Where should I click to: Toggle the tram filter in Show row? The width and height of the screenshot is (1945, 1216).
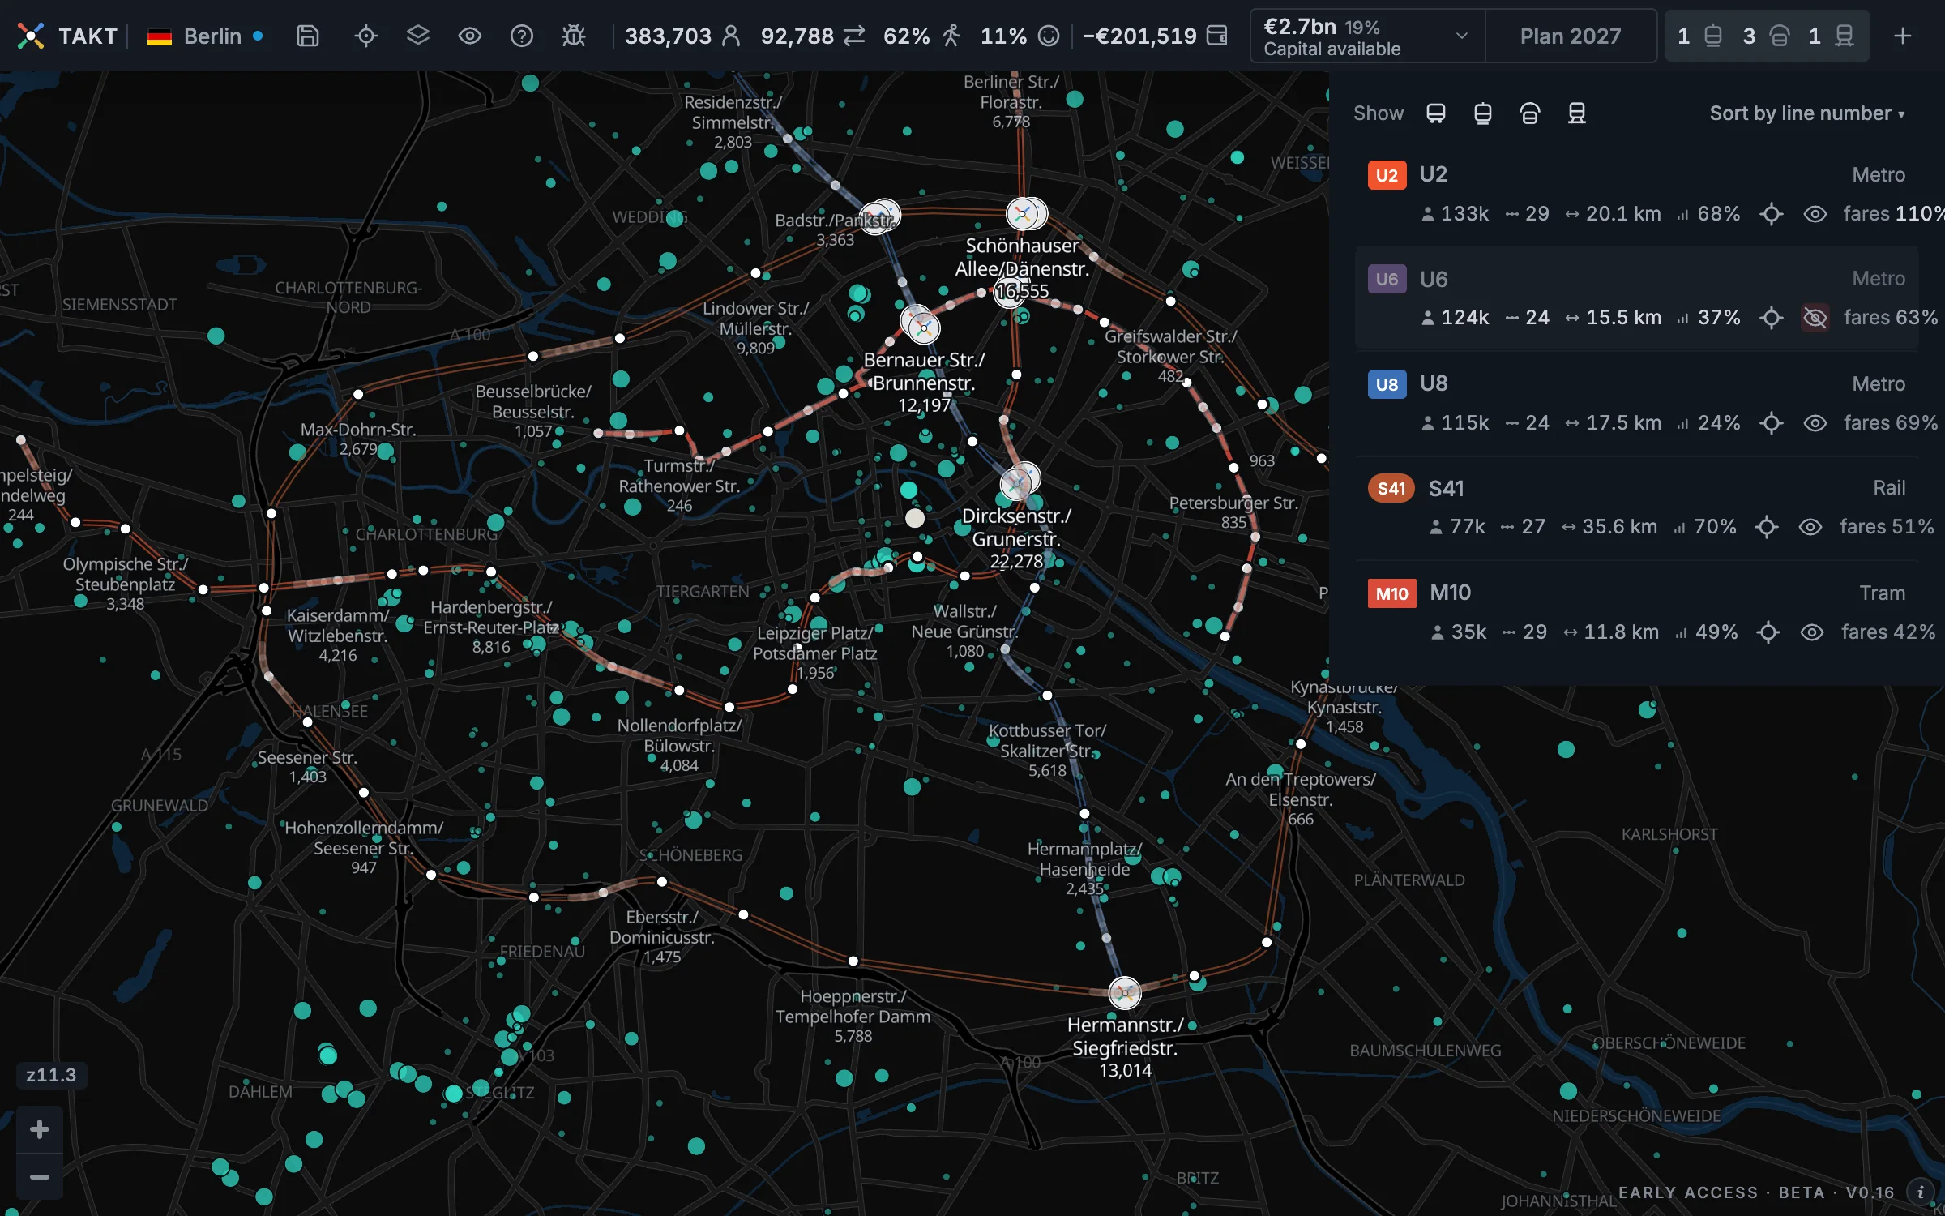[1483, 113]
